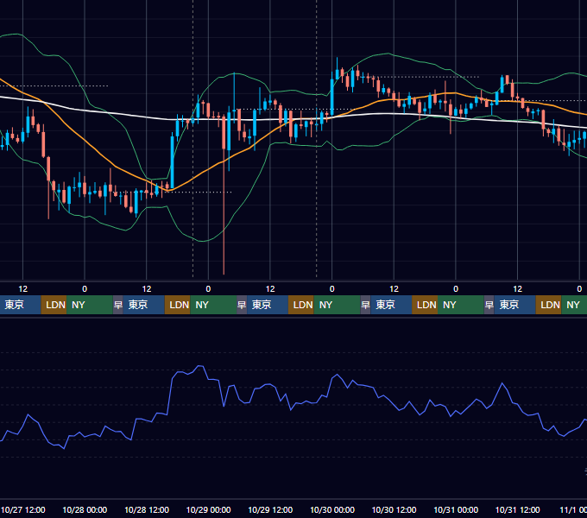Click the 早 early-session block before 10/30 東京
The image size is (587, 518).
tap(365, 305)
